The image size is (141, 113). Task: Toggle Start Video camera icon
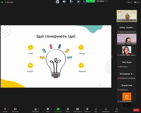click(15, 109)
